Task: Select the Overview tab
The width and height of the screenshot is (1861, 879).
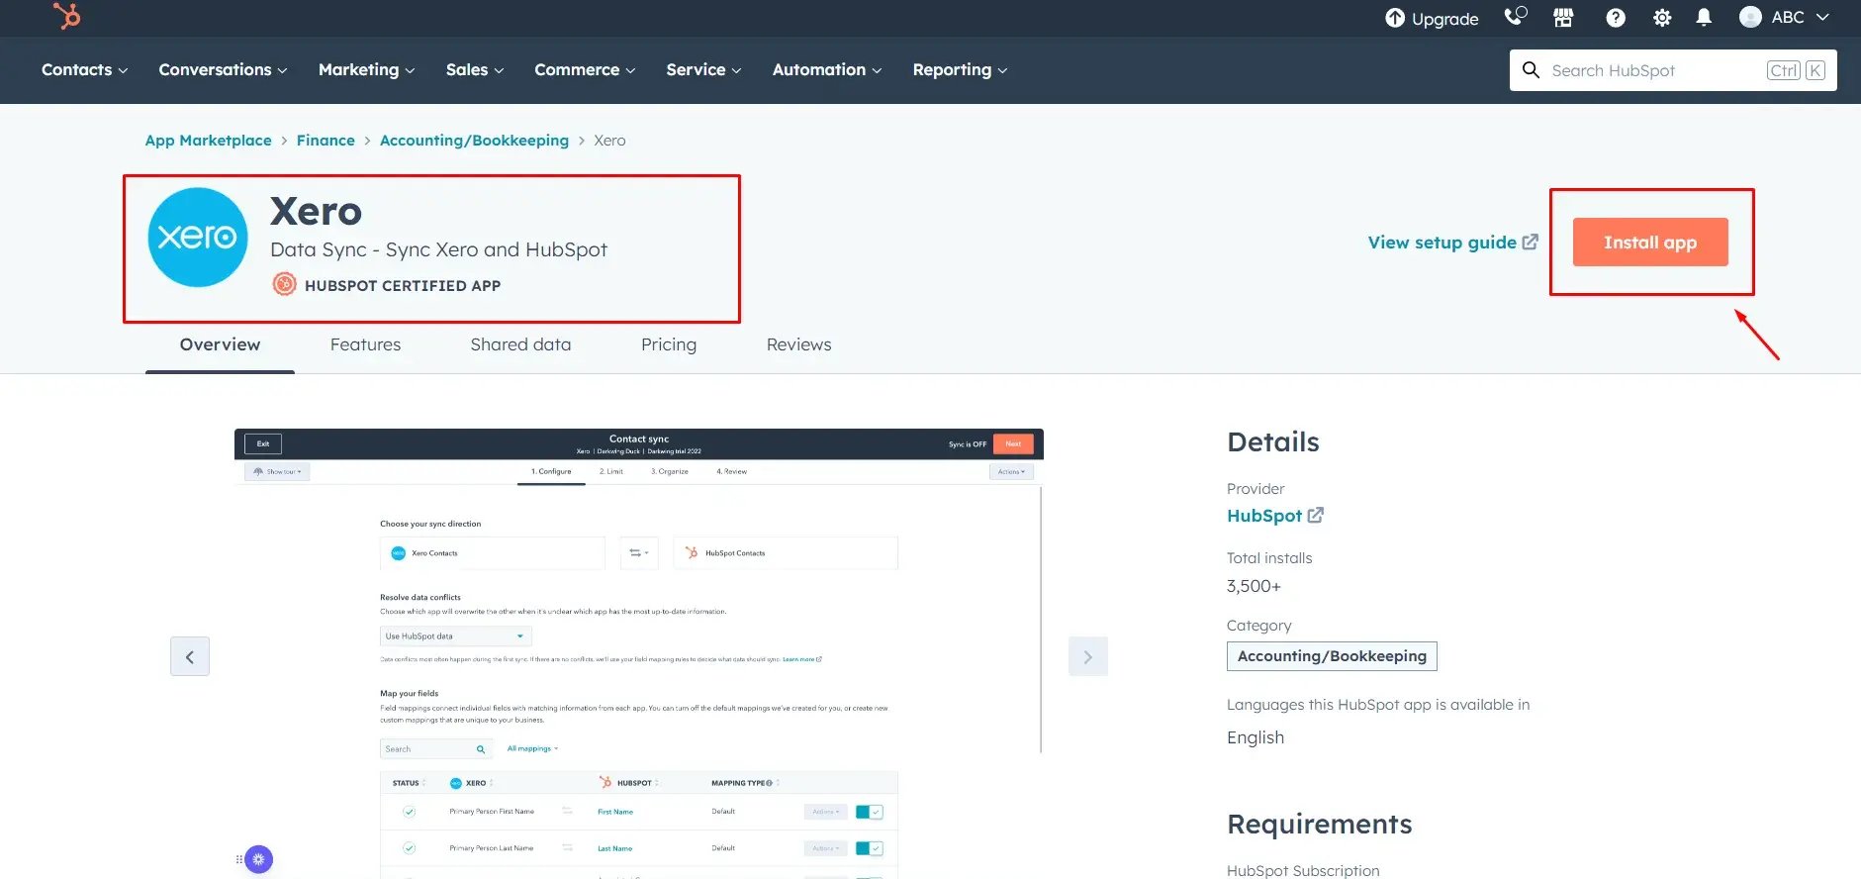Action: click(220, 344)
